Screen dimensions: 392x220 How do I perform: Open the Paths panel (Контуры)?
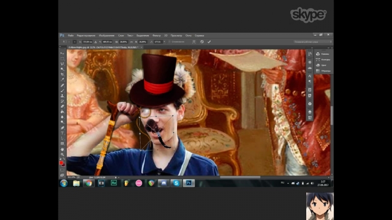point(323,60)
